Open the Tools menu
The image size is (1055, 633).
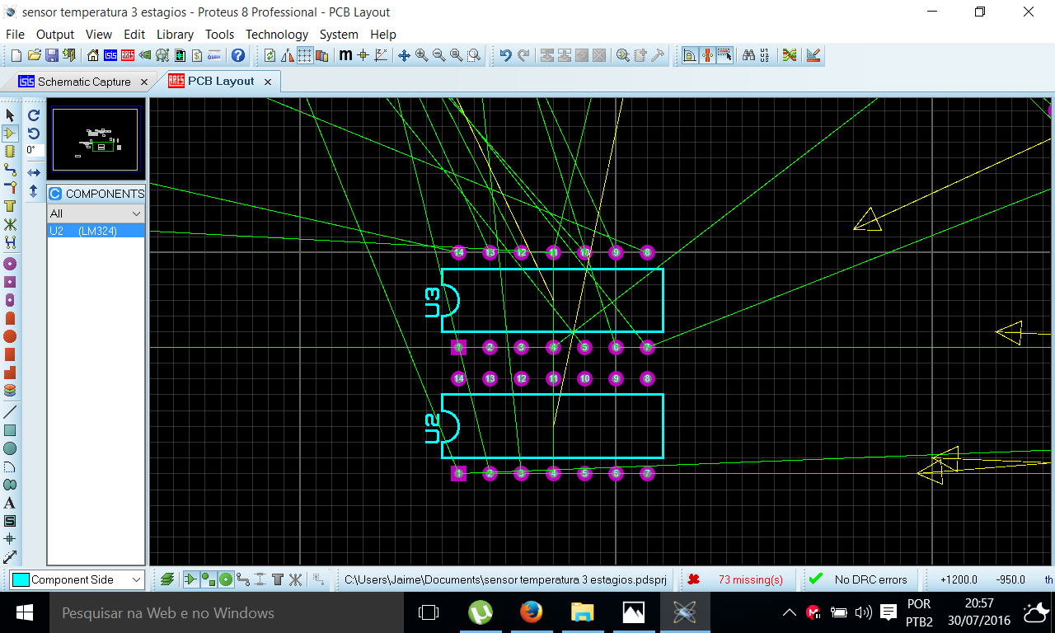click(219, 35)
